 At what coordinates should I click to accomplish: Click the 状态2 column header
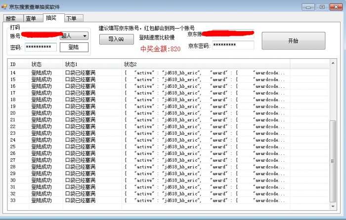pyautogui.click(x=206, y=64)
